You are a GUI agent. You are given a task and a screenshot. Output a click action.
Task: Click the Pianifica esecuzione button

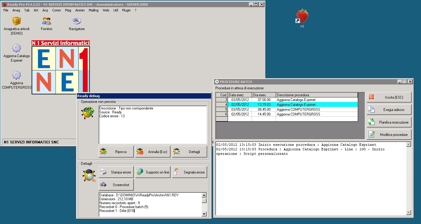pos(389,122)
